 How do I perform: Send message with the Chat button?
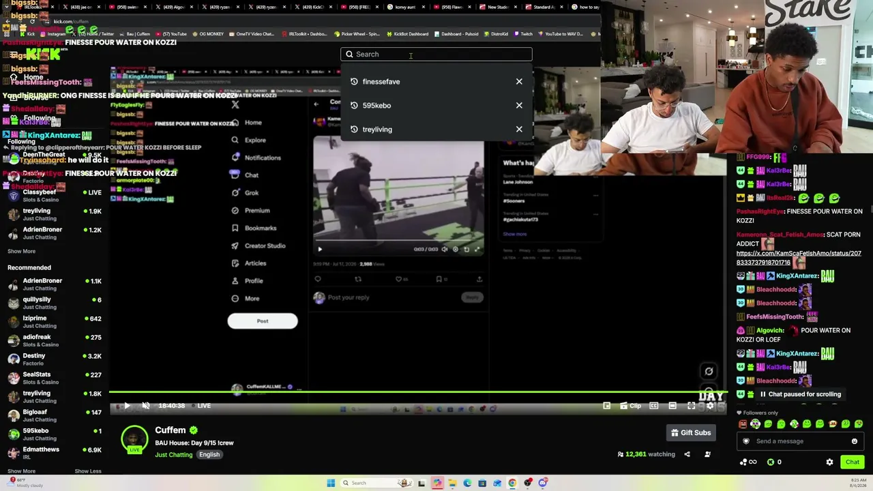point(853,462)
